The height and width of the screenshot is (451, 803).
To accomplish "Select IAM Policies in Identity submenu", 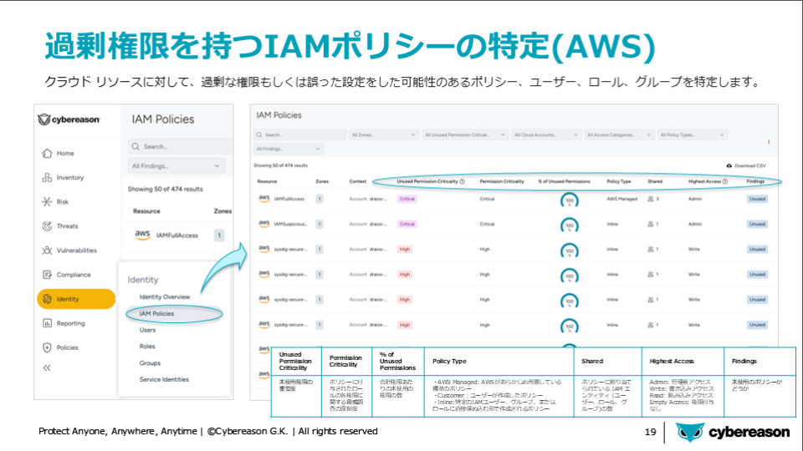I will [156, 313].
